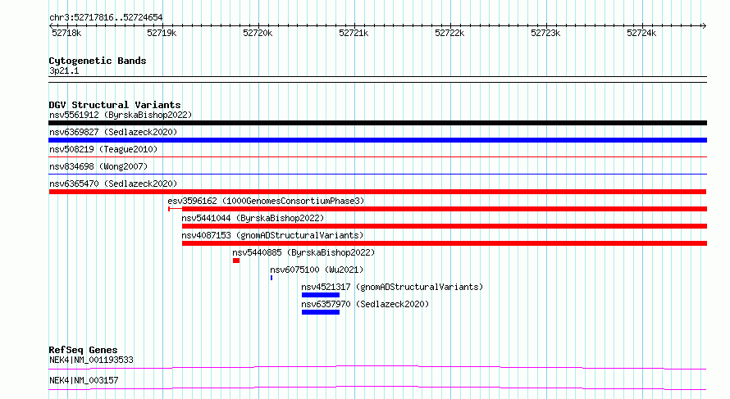Click the 52723k ruler label
This screenshot has width=730, height=399.
coord(545,33)
